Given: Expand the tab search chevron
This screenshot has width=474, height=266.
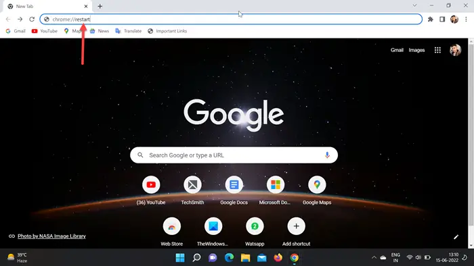Looking at the screenshot, I should coord(414,5).
